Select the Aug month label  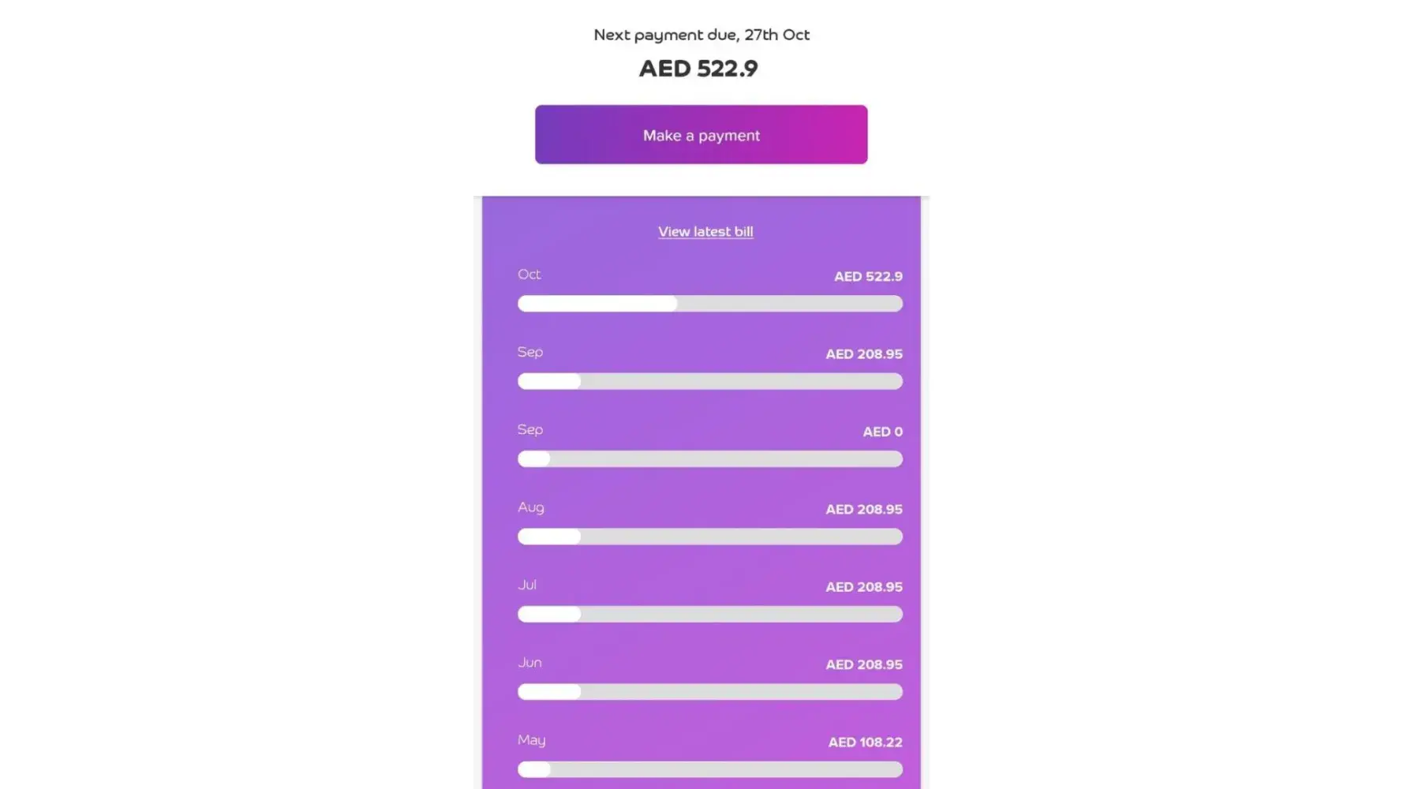coord(531,507)
